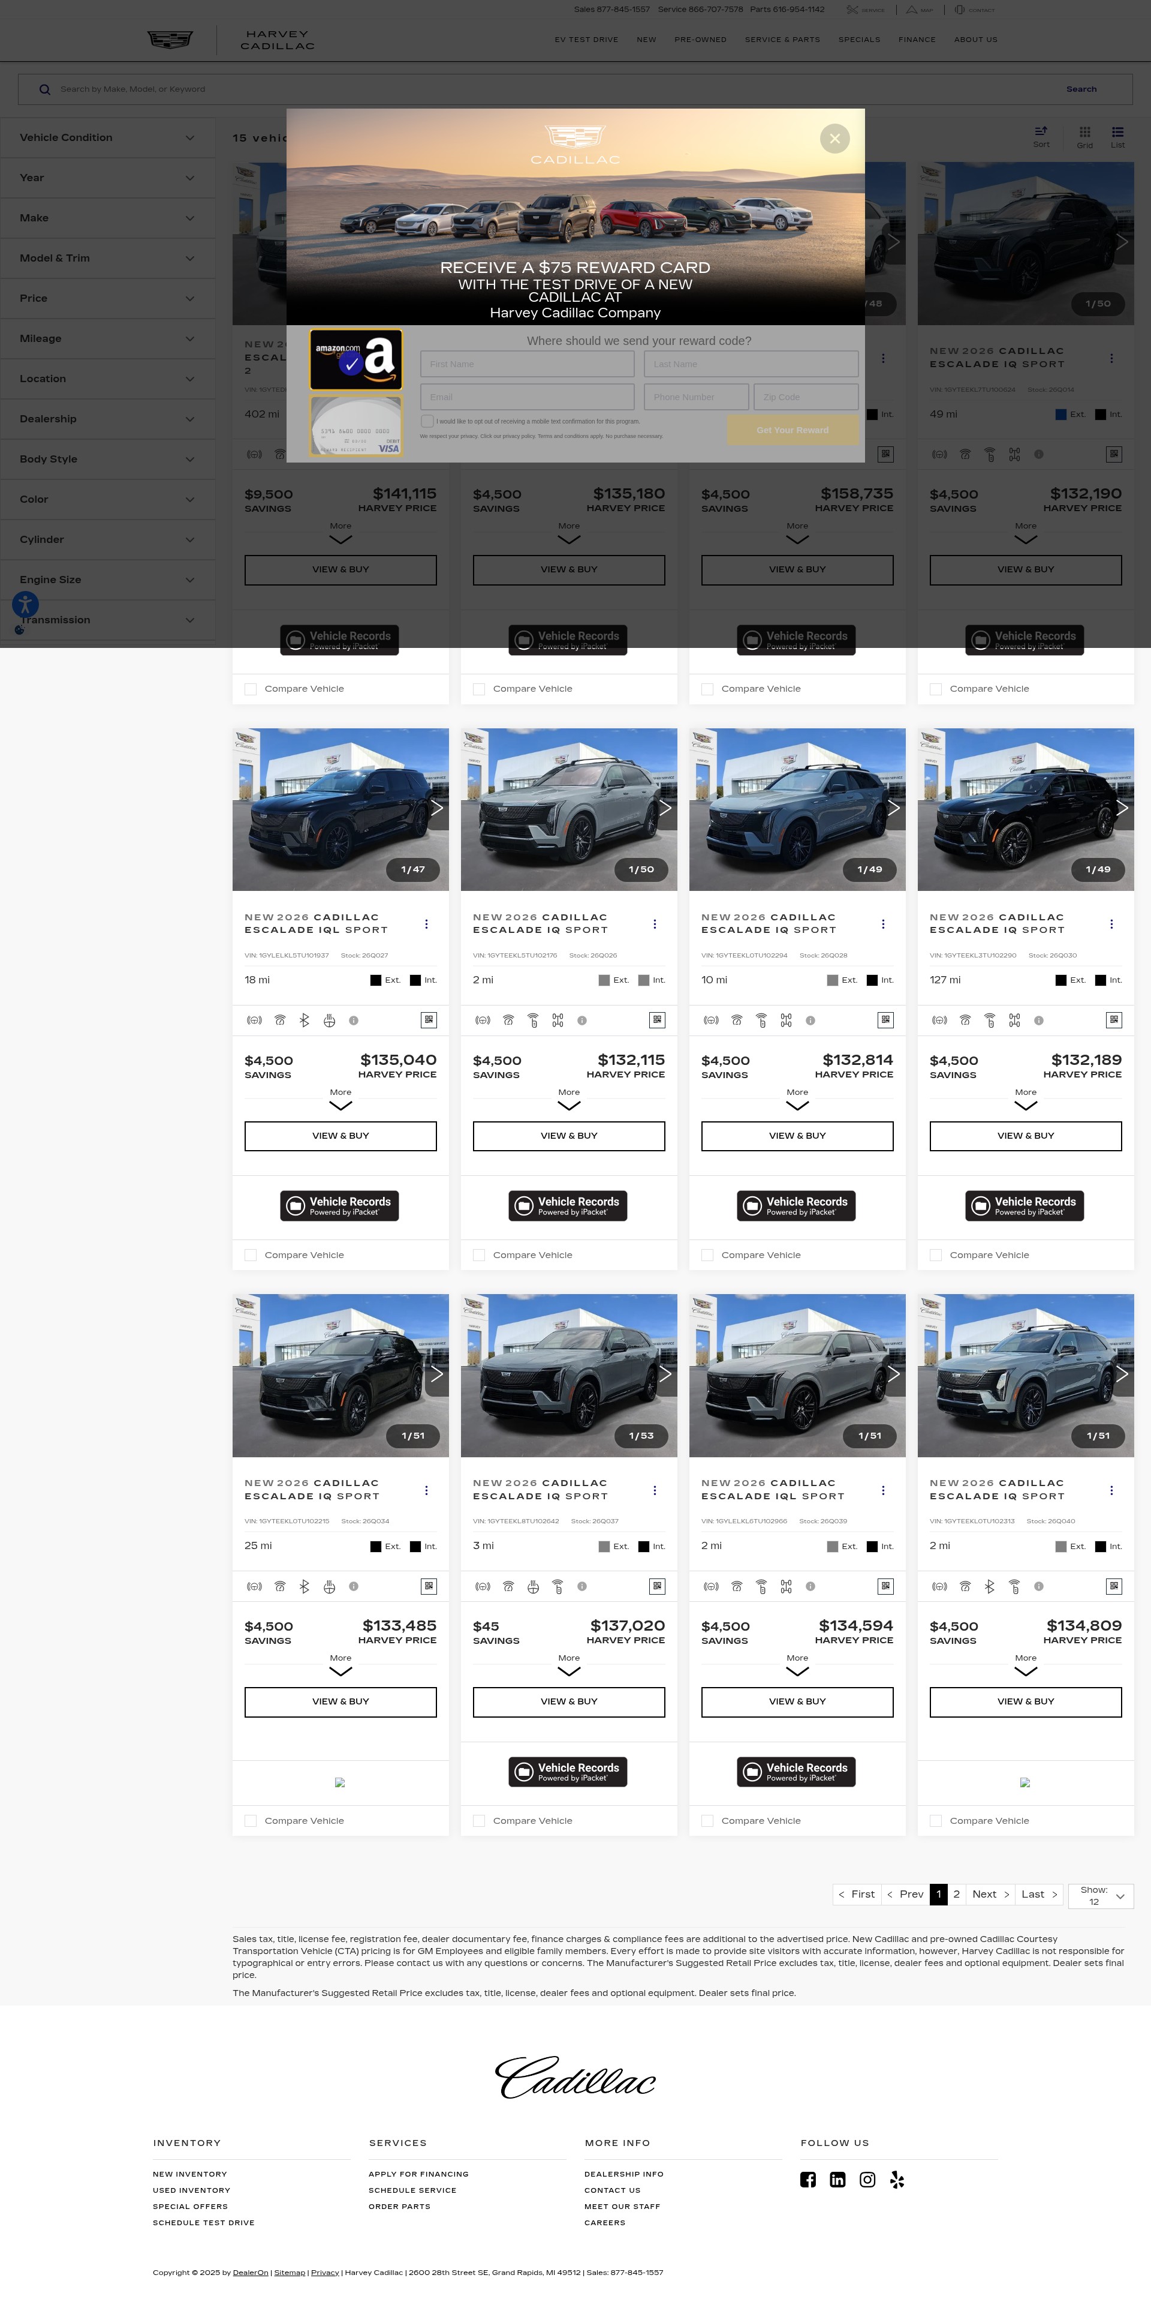Click Bluetooth feature icon on $133,485 vehicle
Viewport: 1151px width, 2302px height.
tap(305, 1586)
